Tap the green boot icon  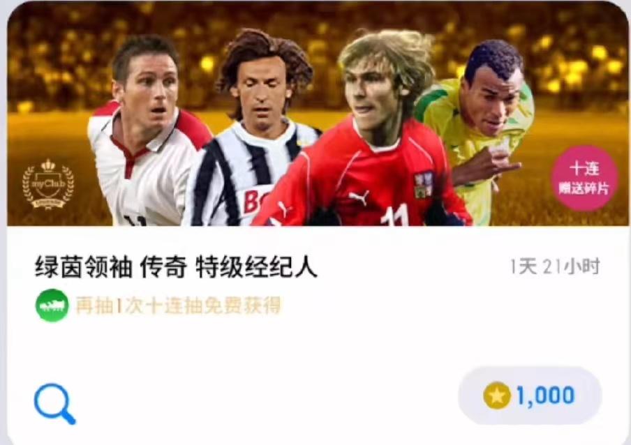coord(52,306)
